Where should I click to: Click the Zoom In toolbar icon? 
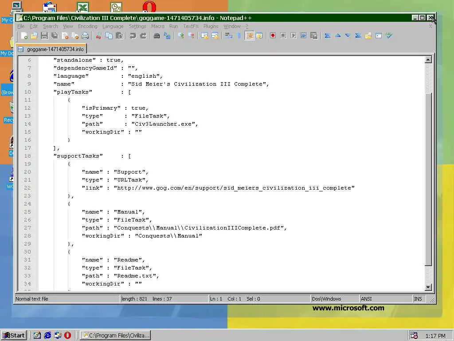tap(181, 36)
